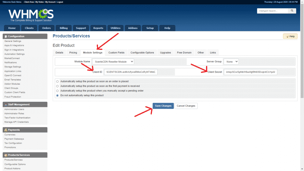Open Currencies in Payments section
The width and height of the screenshot is (304, 171).
(x=10, y=134)
